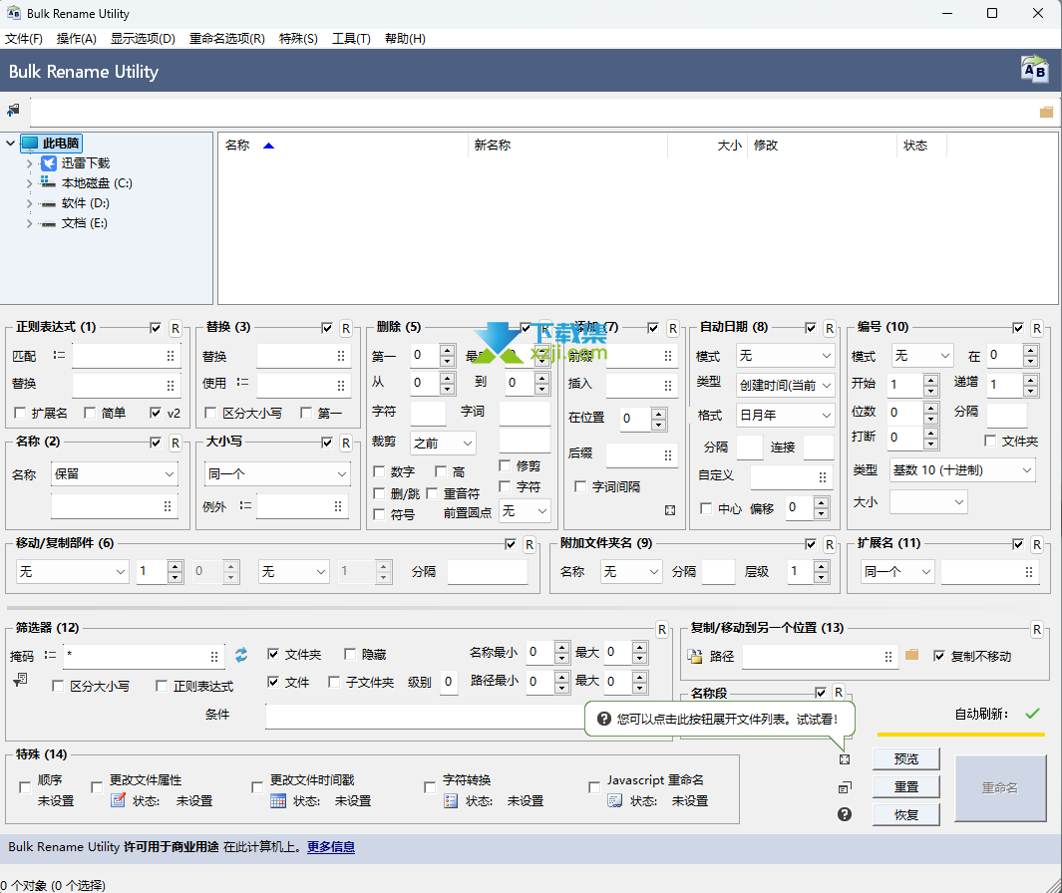The width and height of the screenshot is (1062, 893).
Task: Click the 更改文件时间戳 calendar icon
Action: pos(277,801)
